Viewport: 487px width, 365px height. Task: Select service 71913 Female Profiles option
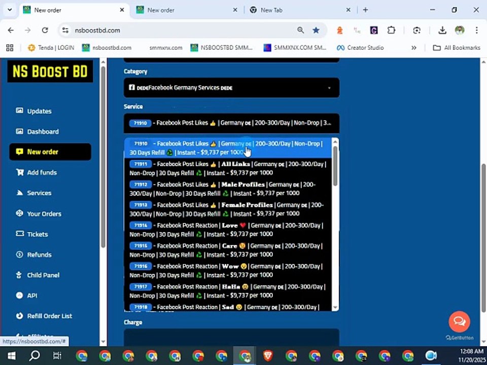[x=228, y=209]
